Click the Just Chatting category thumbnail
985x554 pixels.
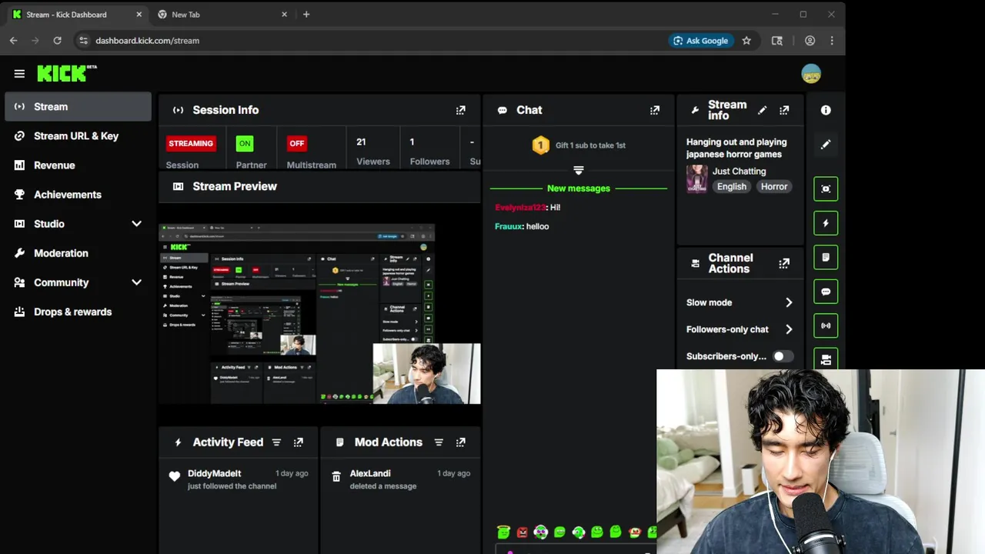(697, 179)
